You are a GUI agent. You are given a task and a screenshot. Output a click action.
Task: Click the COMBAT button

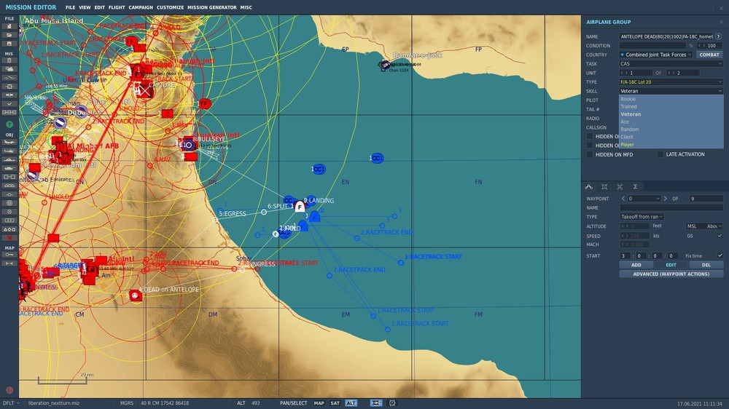709,55
